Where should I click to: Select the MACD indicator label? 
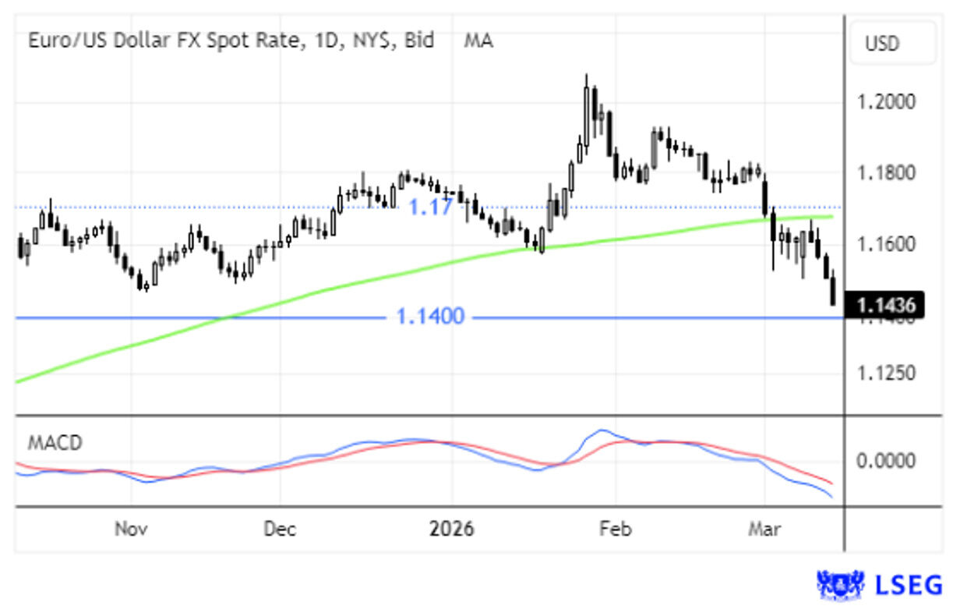55,443
